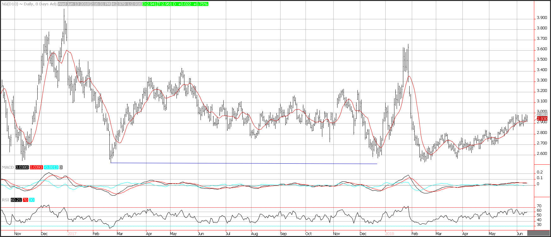Click the red RSI 70 overbought badge

coord(25,200)
